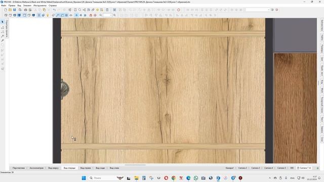Image resolution: width=324 pixels, height=182 pixels.
Task: Open the Правка menu
Action: click(x=12, y=6)
